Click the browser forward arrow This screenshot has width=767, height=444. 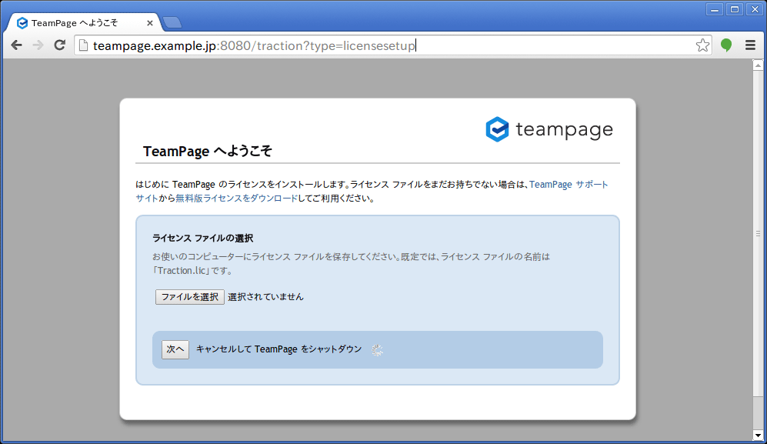coord(38,45)
